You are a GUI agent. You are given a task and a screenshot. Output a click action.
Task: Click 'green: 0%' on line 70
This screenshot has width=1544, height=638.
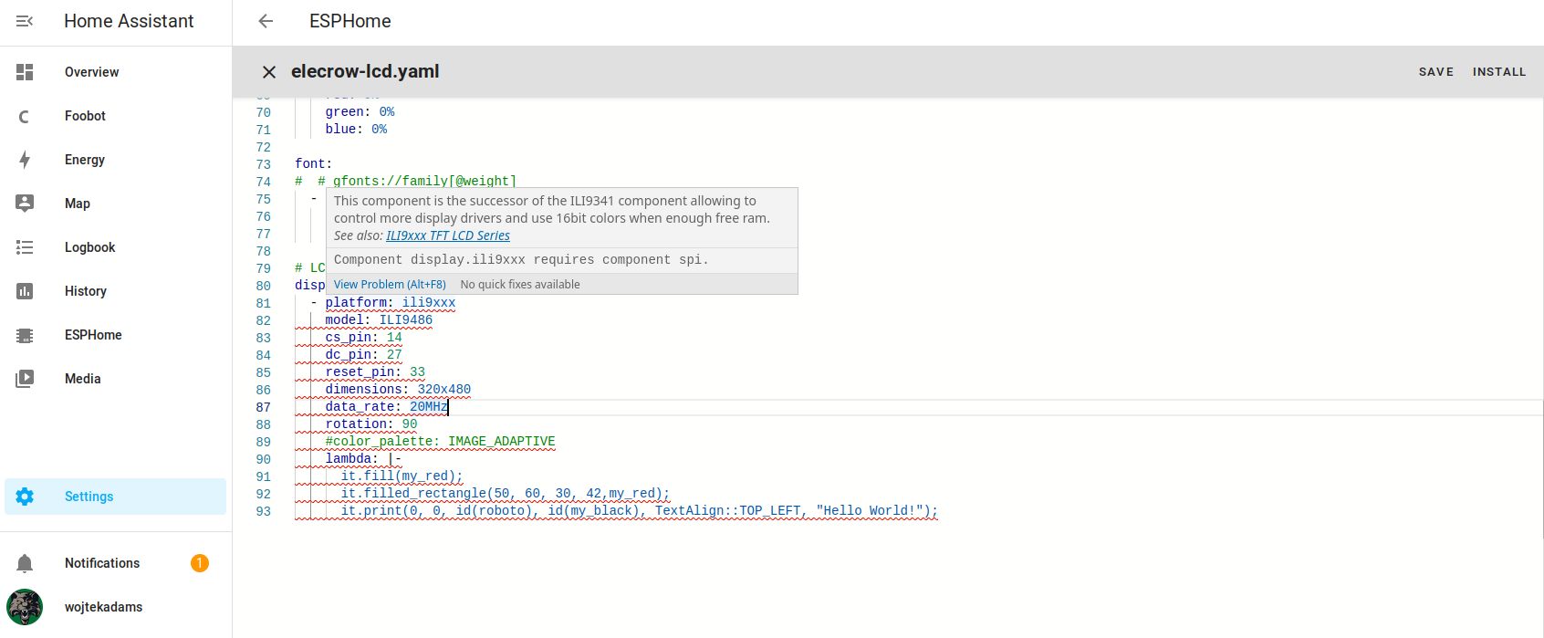[x=360, y=112]
